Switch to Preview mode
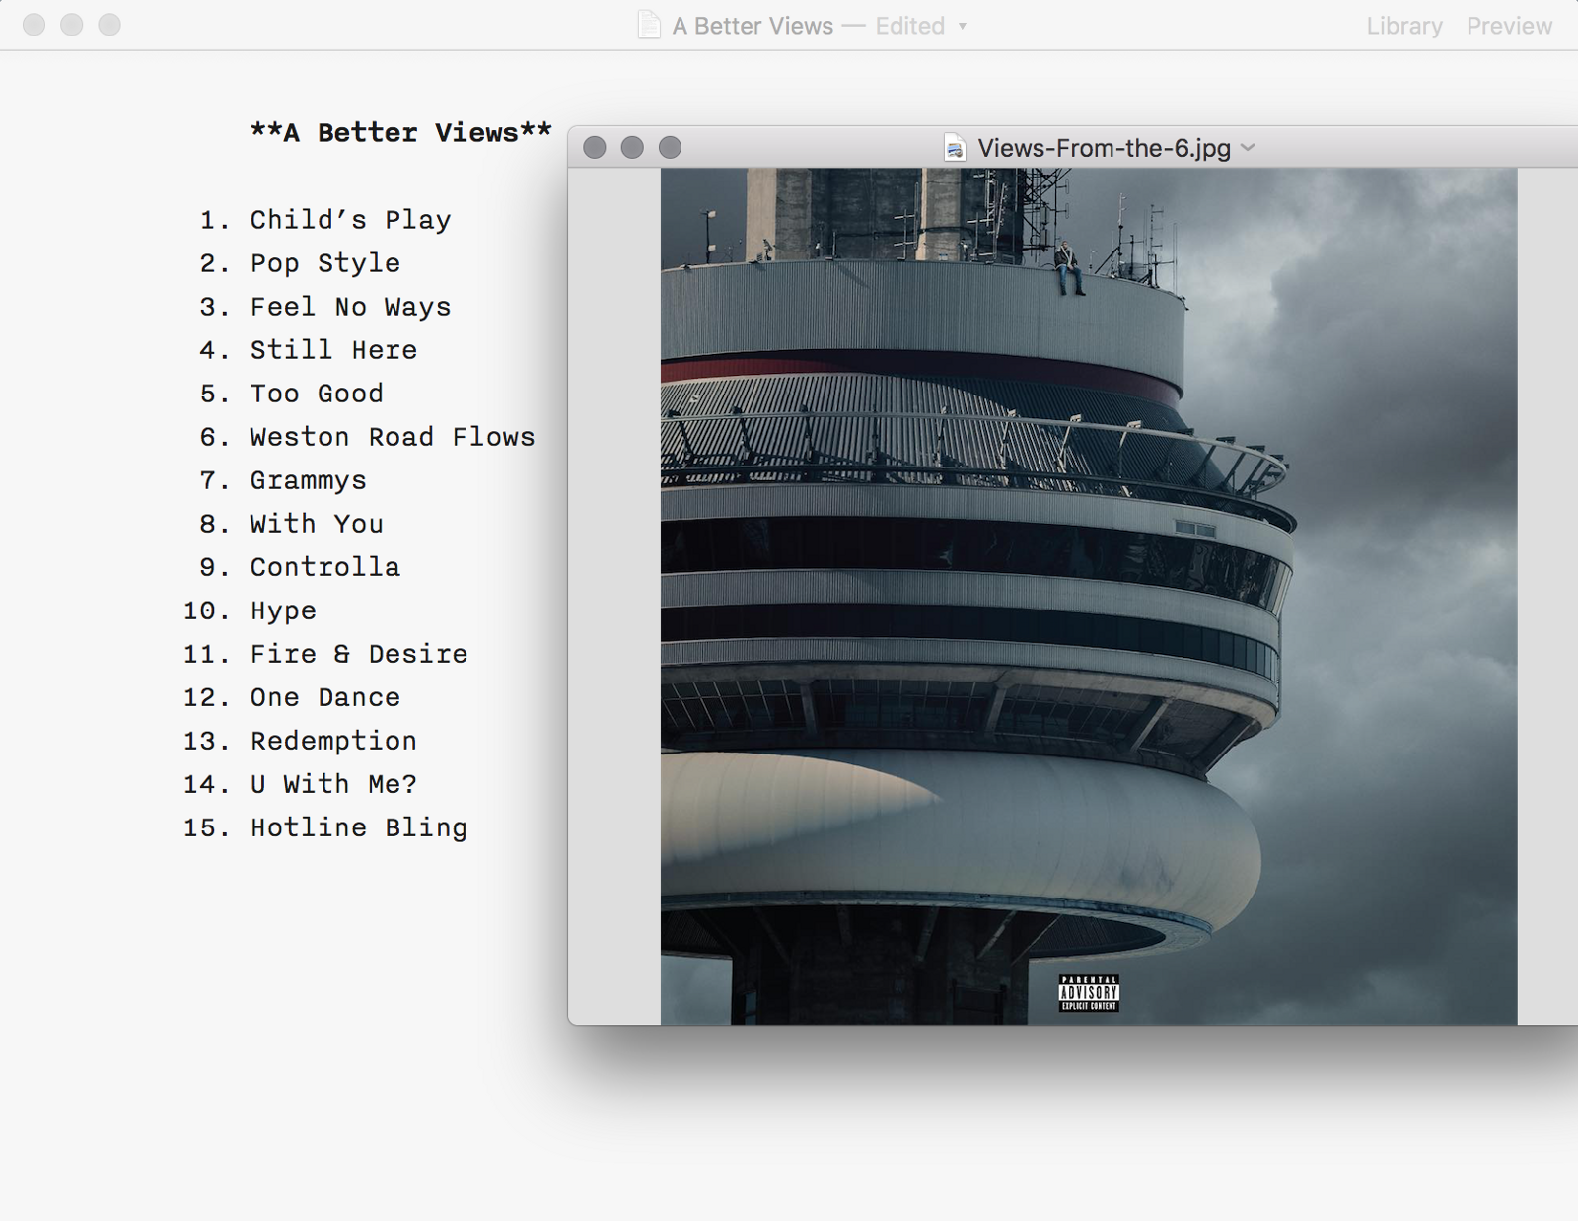The height and width of the screenshot is (1221, 1578). pos(1509,26)
